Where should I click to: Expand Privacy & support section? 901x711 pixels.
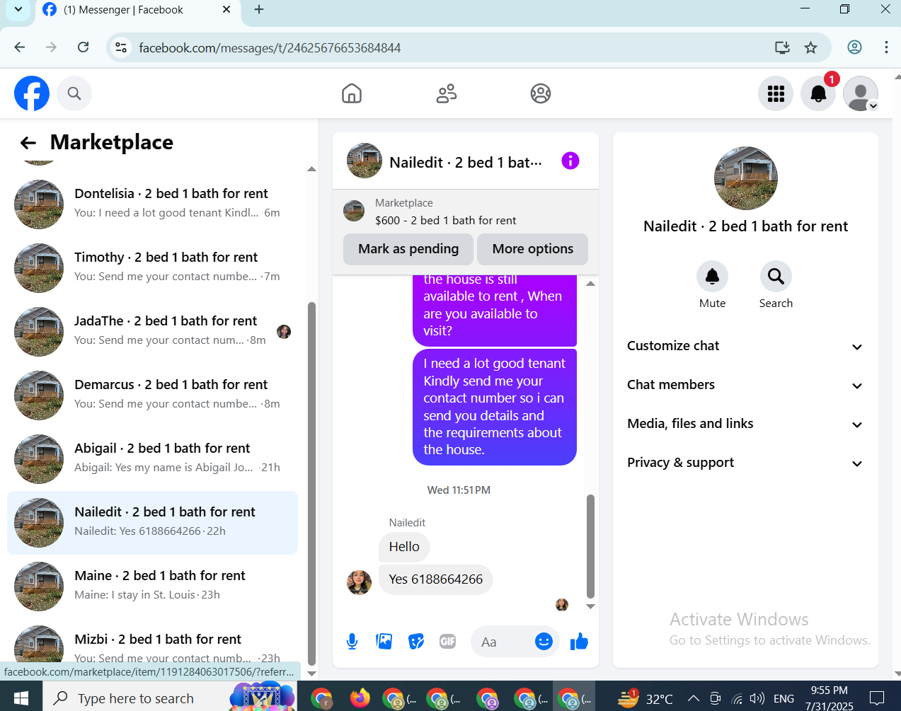pos(745,463)
